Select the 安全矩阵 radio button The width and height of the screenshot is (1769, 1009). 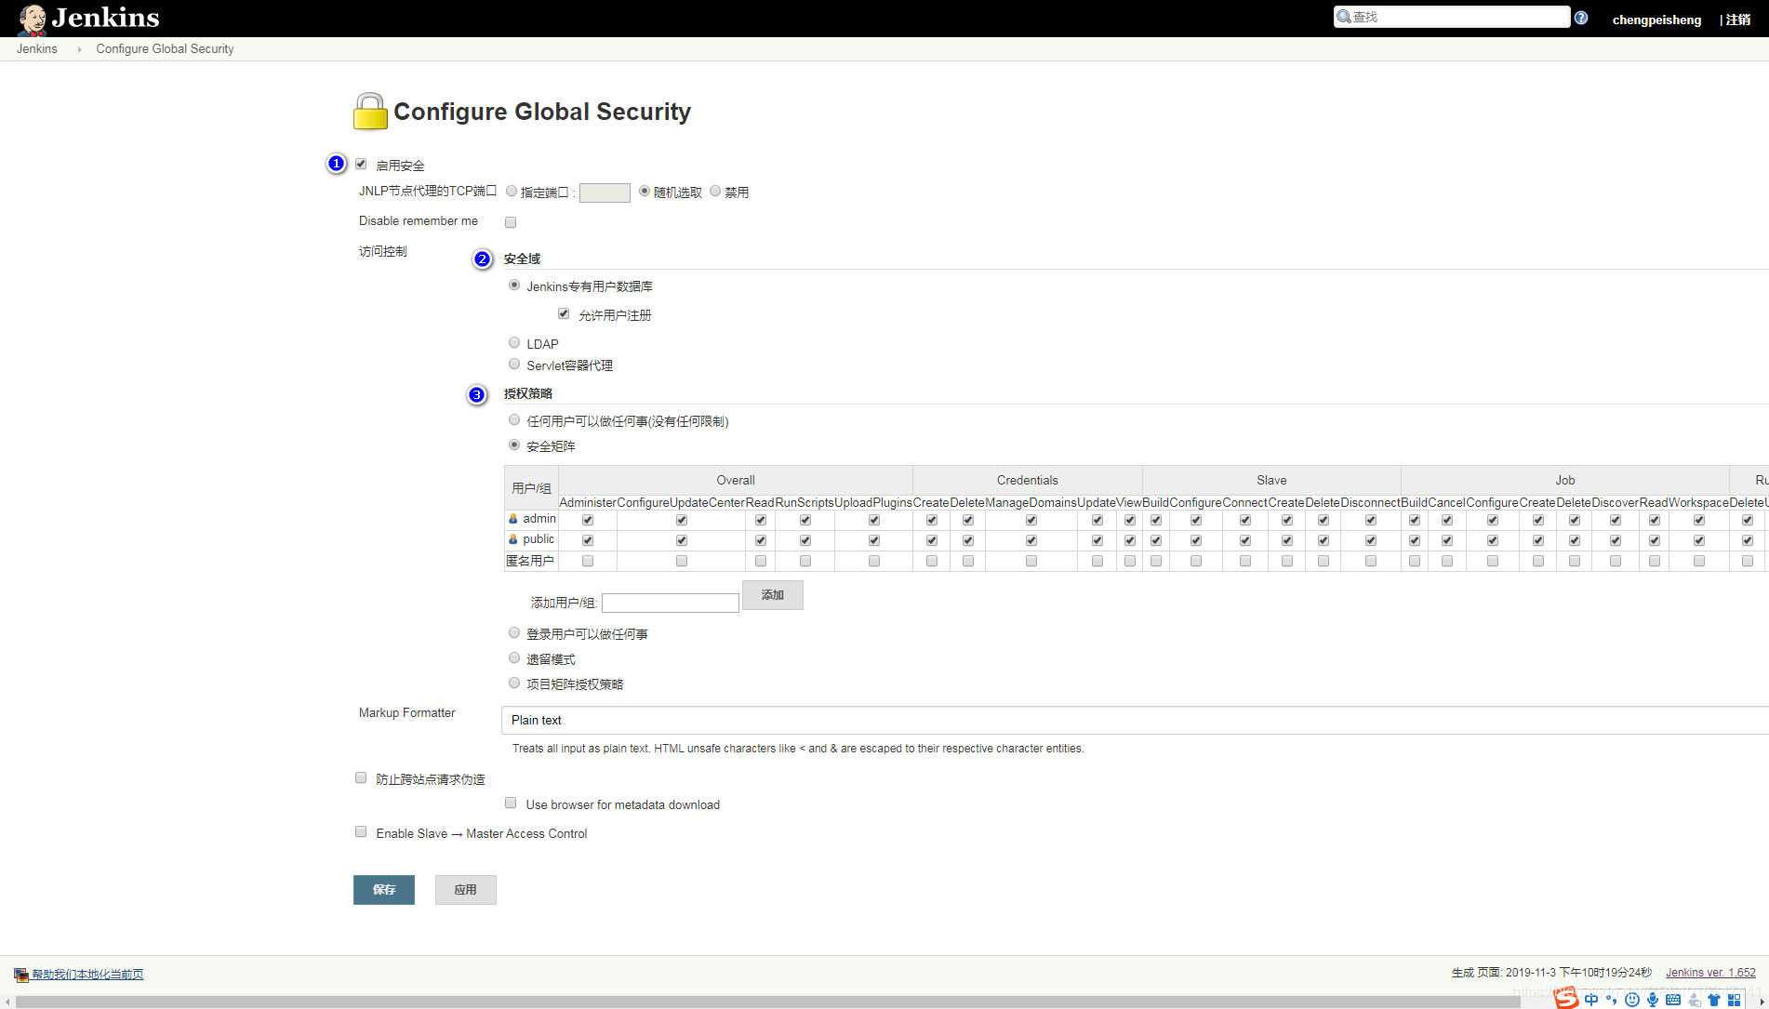click(x=514, y=445)
